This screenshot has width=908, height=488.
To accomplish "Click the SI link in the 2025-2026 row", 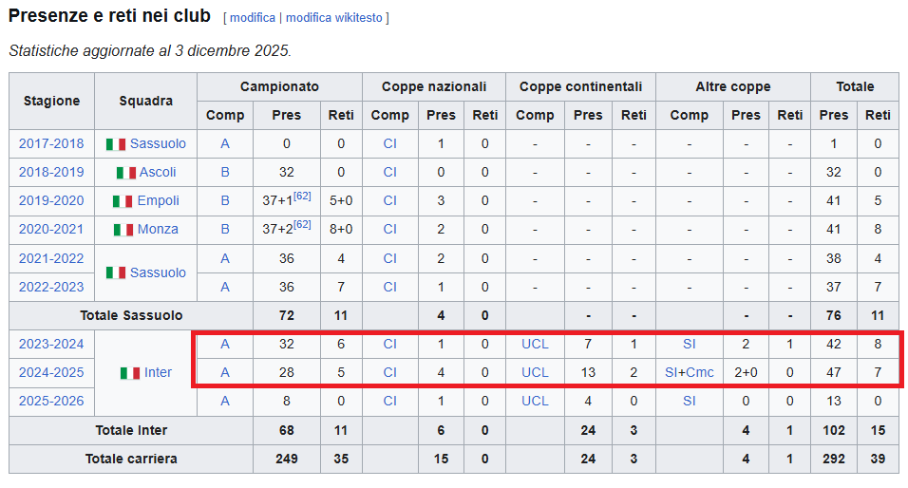I will [689, 401].
